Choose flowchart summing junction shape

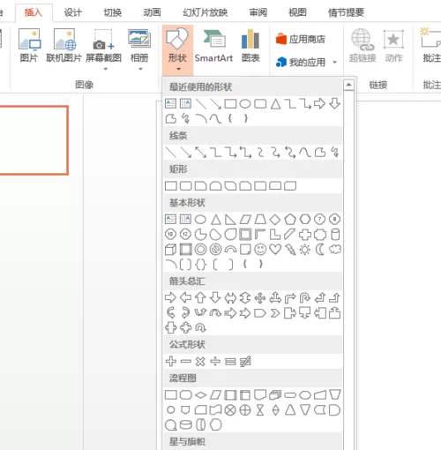[230, 410]
